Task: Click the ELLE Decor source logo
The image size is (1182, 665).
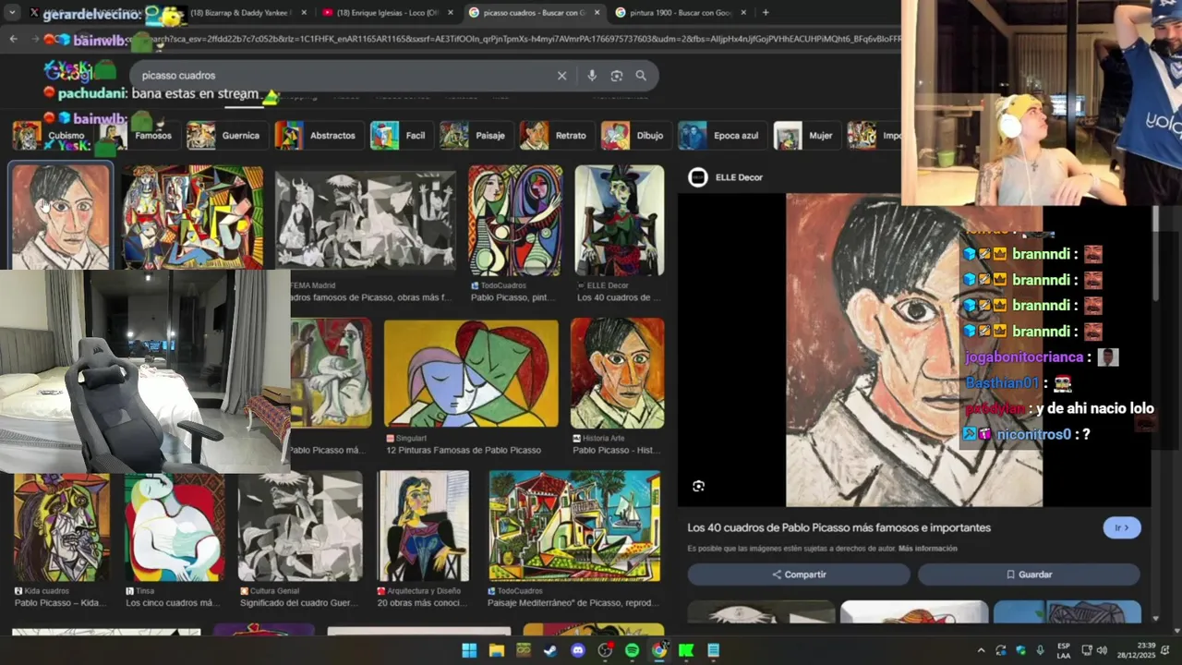Action: (698, 177)
